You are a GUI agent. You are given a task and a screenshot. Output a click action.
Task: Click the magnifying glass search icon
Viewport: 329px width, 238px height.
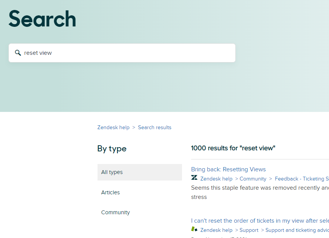point(18,53)
